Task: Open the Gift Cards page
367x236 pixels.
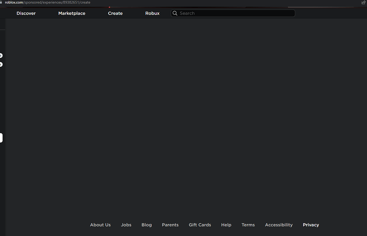Action: 200,225
